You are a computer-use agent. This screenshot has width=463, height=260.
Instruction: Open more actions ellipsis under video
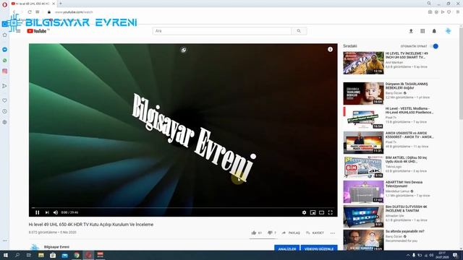(x=333, y=233)
